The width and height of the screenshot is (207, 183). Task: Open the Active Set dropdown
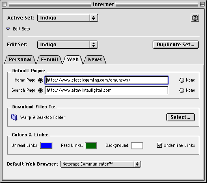pos(68,18)
